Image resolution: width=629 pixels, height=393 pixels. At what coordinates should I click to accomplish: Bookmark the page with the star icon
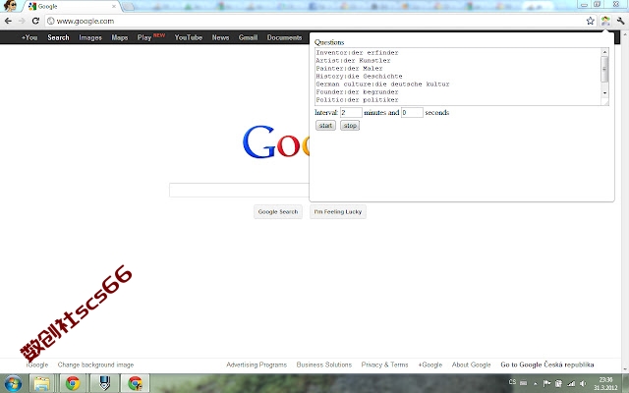590,21
